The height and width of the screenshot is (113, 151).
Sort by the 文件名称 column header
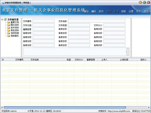tap(47, 60)
